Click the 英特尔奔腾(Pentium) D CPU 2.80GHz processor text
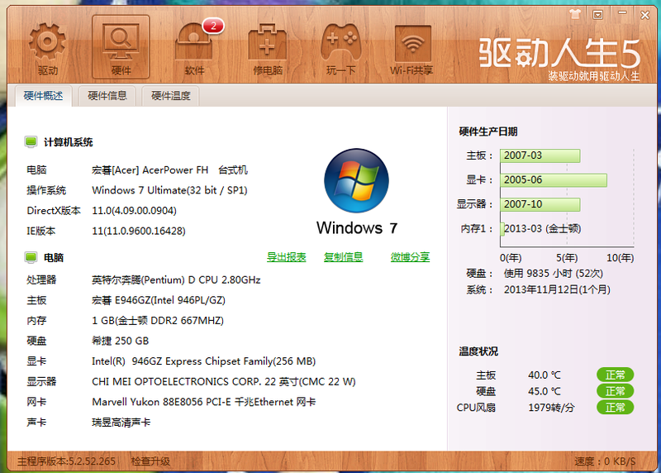The height and width of the screenshot is (473, 661). tap(176, 279)
